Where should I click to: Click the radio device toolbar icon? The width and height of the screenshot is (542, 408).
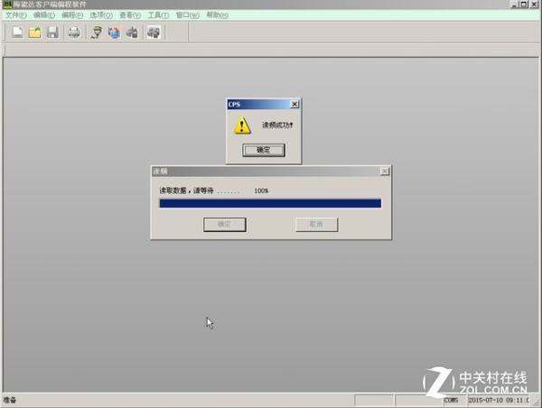click(132, 32)
